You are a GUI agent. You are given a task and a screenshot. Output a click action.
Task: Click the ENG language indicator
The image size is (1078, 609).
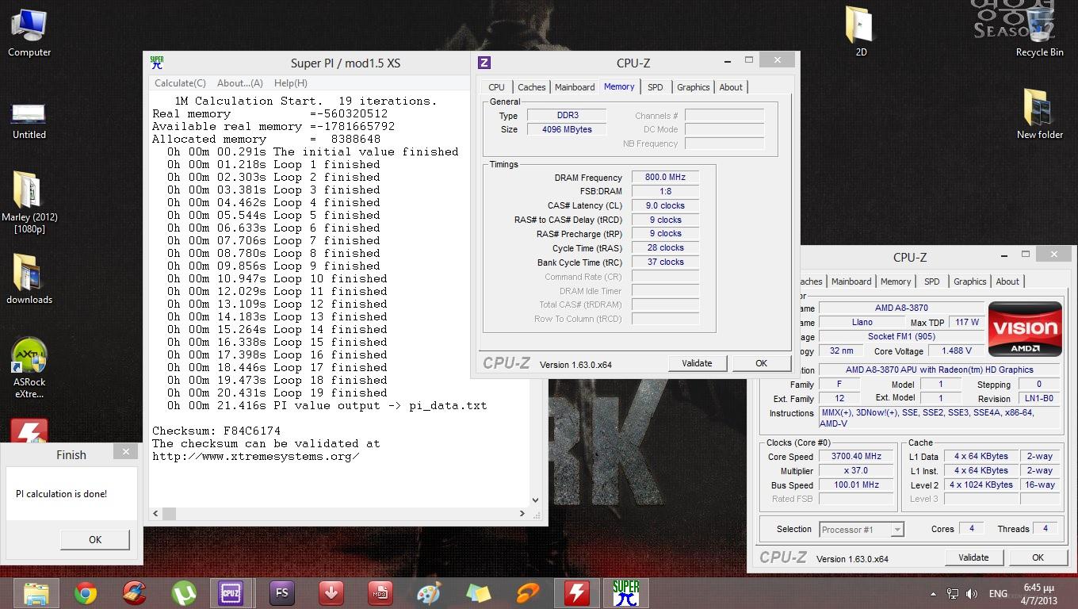click(998, 593)
